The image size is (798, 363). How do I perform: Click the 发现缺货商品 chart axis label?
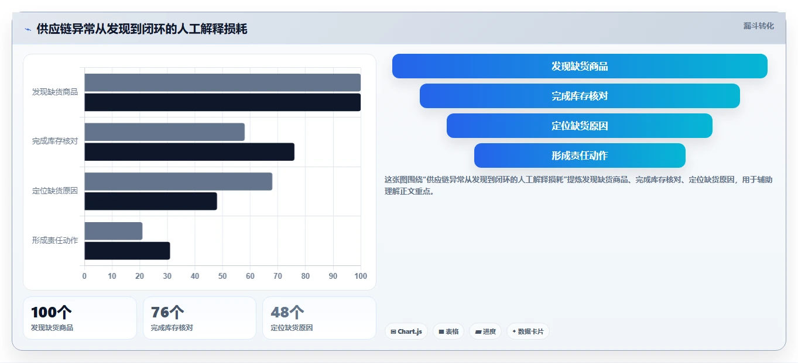coord(55,92)
